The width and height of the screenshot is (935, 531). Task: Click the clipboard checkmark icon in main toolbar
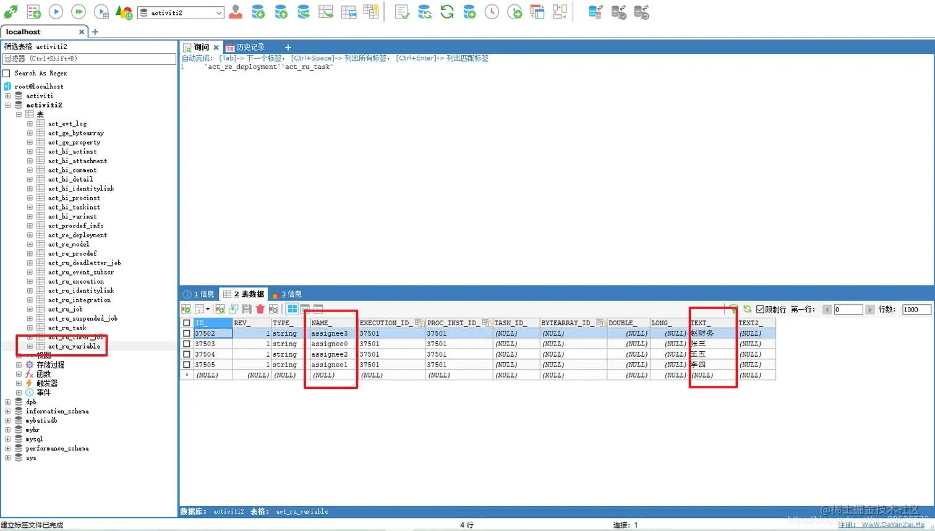coord(402,12)
